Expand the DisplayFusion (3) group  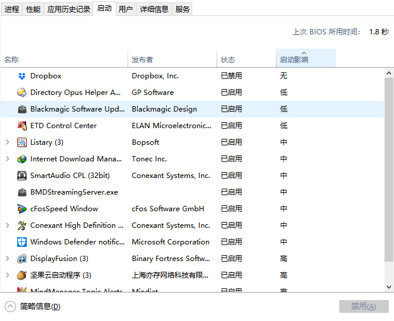[x=7, y=259]
